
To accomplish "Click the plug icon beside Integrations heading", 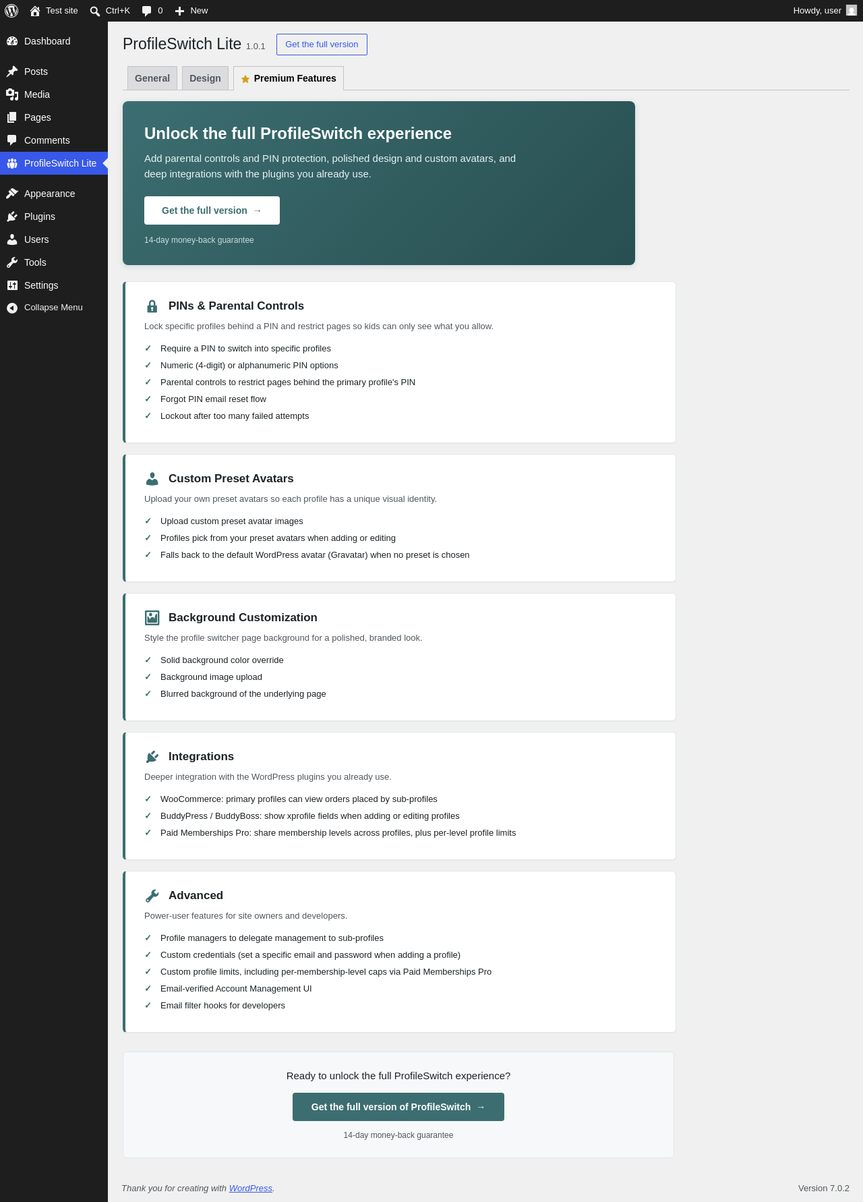I will 152,757.
